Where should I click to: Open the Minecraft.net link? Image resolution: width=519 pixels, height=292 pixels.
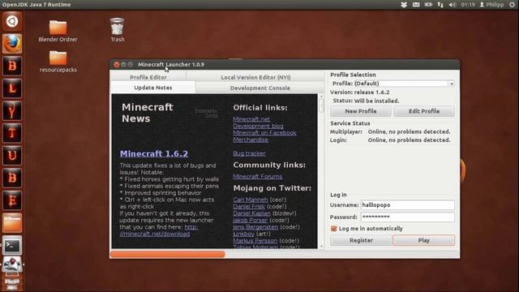(251, 119)
